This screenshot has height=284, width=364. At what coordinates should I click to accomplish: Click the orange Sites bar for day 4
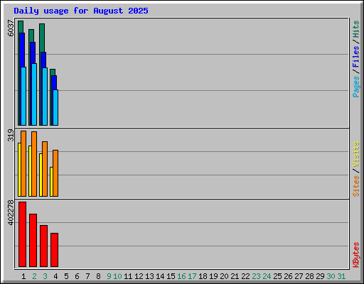click(x=55, y=173)
